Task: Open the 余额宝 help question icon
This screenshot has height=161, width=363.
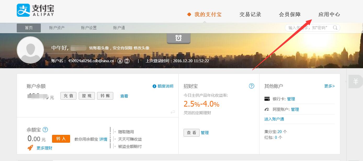Action: point(45,129)
